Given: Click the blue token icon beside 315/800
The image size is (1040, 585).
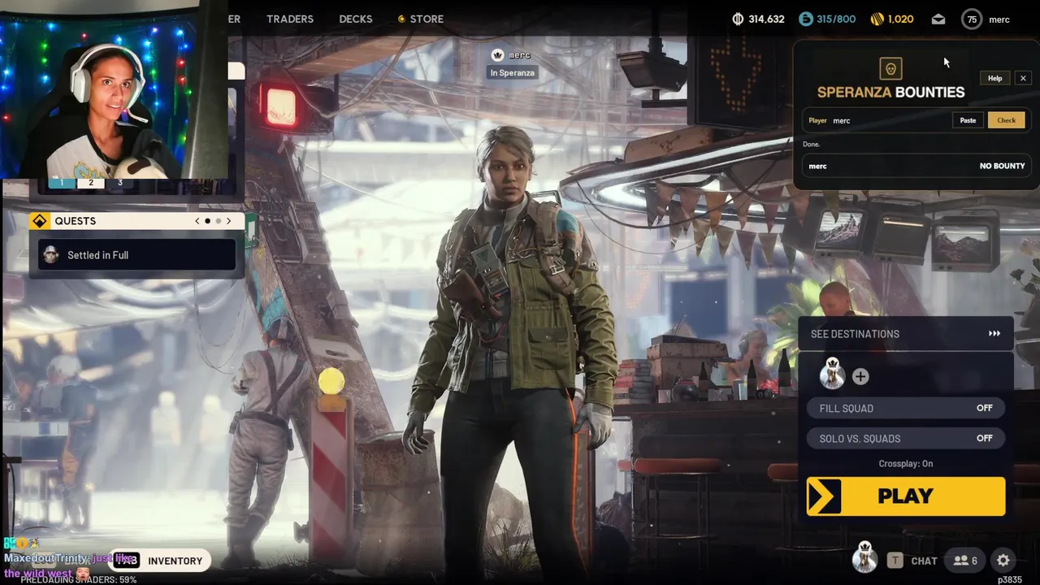Looking at the screenshot, I should click(806, 19).
